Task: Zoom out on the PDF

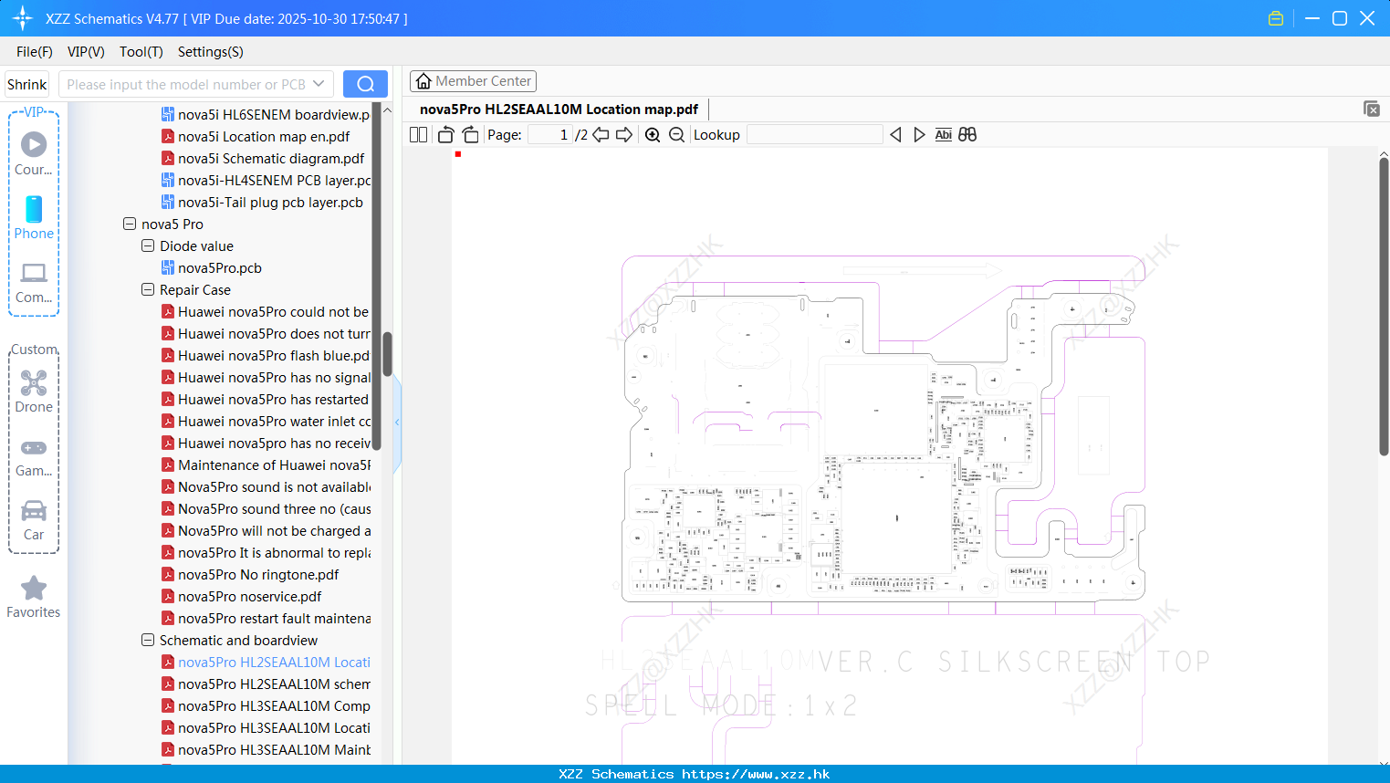Action: pyautogui.click(x=676, y=135)
